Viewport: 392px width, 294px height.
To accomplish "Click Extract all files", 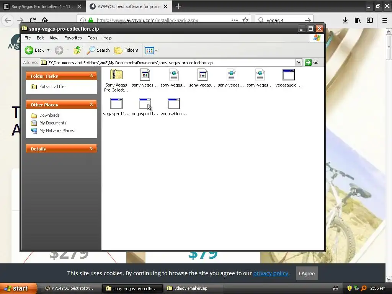I will (x=53, y=87).
